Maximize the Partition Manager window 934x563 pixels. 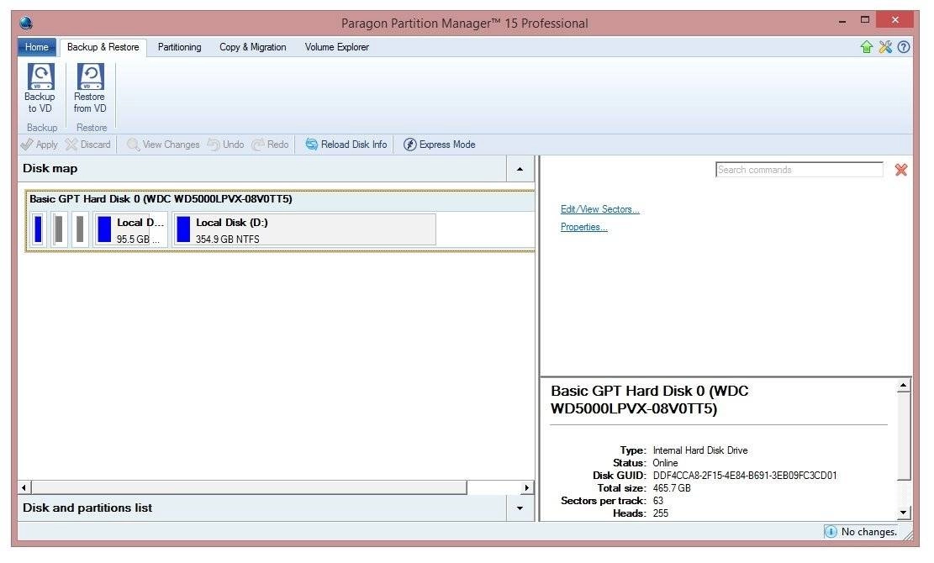[x=865, y=20]
